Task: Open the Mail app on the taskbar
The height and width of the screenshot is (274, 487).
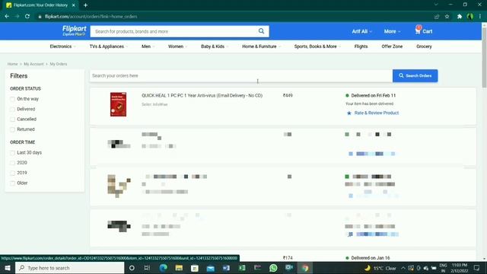Action: pos(211,268)
